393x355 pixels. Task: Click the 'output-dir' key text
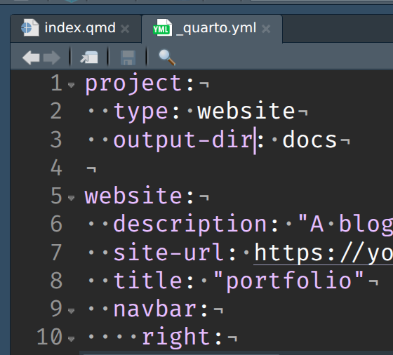click(x=184, y=140)
